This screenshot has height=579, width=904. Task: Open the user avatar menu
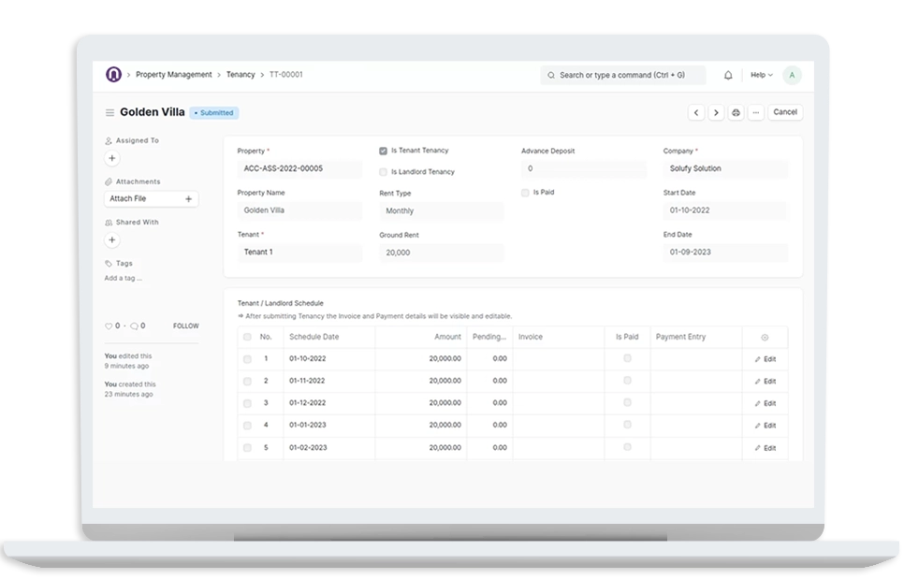792,75
